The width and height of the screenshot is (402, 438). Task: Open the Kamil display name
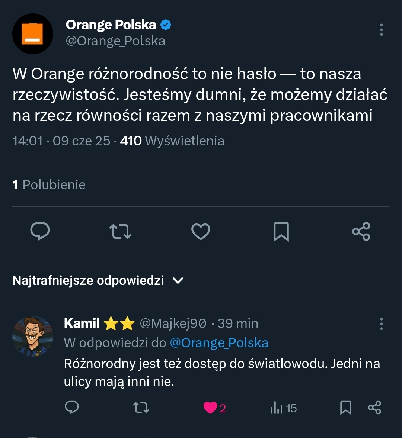tap(82, 323)
